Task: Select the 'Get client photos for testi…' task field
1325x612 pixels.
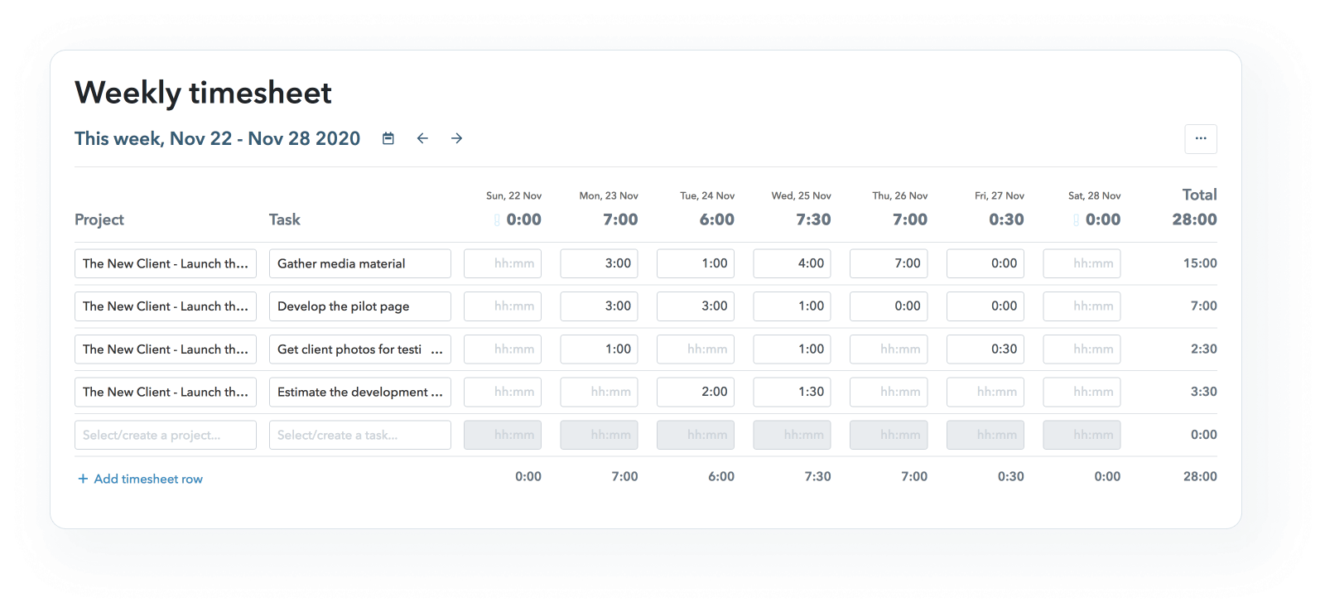Action: pyautogui.click(x=360, y=349)
